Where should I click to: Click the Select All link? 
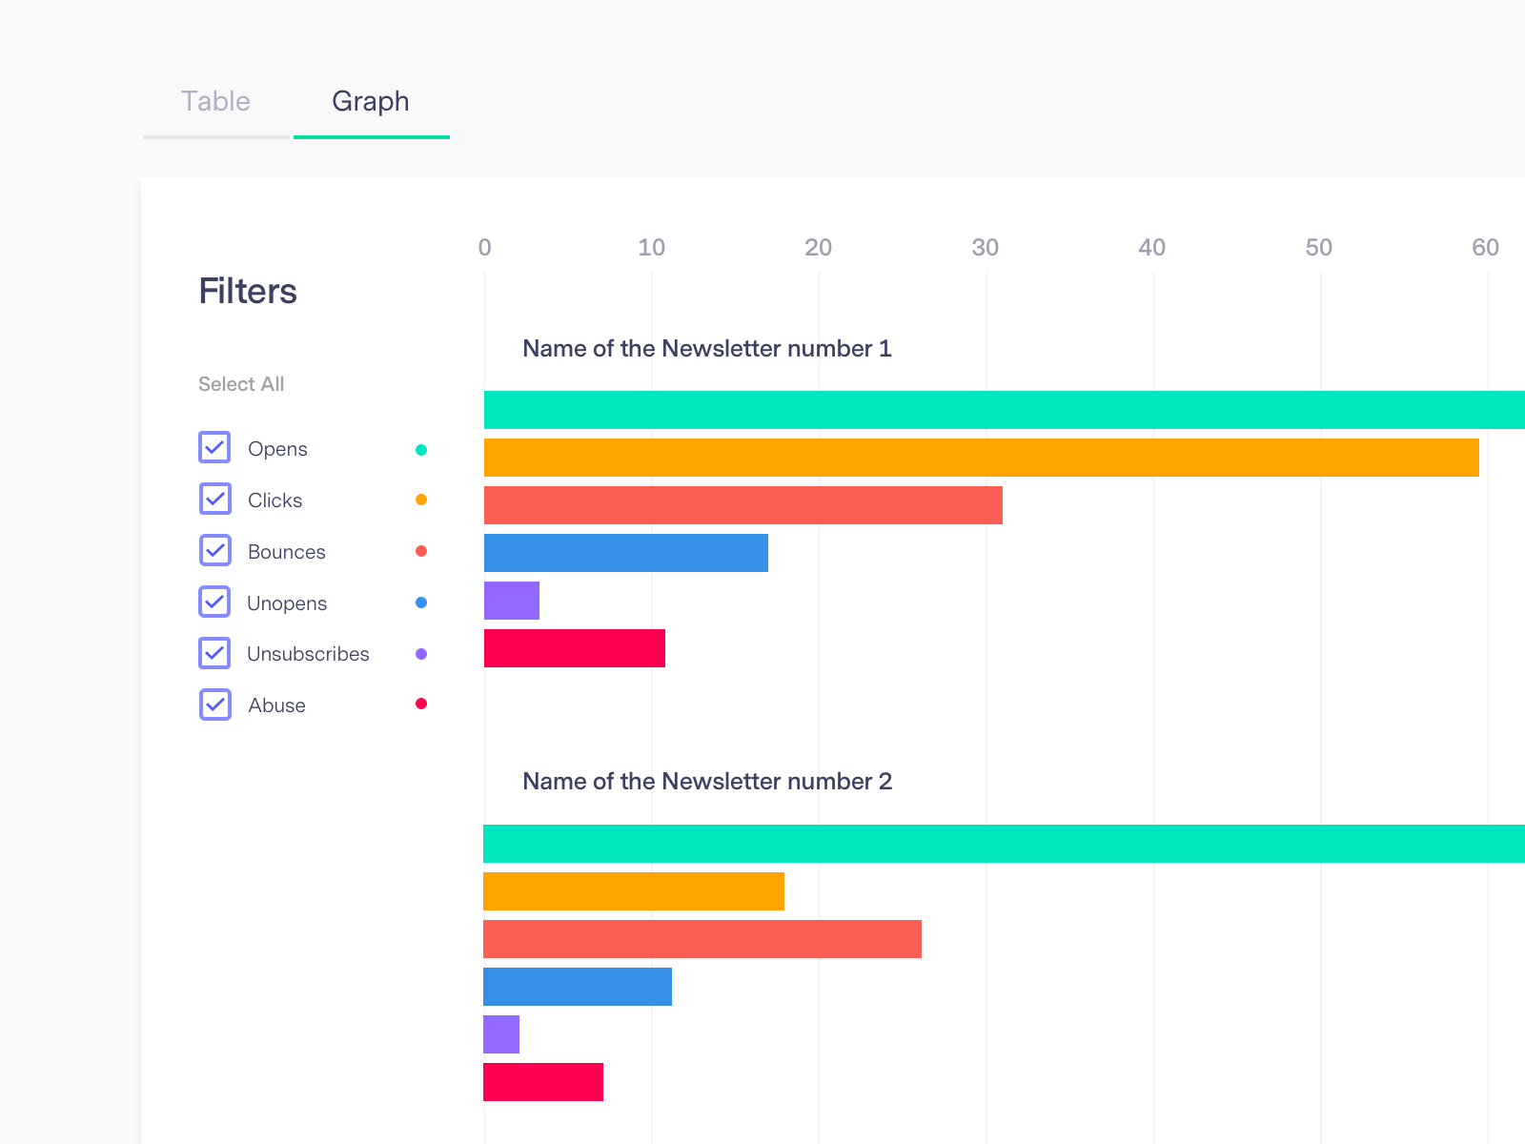241,384
